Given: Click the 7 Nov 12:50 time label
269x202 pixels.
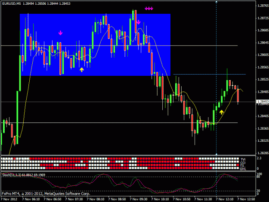Looking at the screenshot, I should click(x=246, y=199).
